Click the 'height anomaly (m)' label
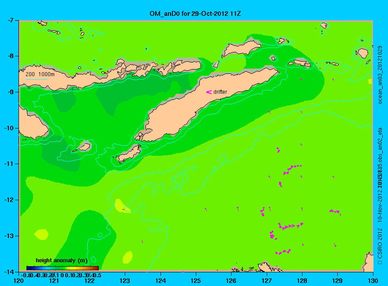The height and width of the screenshot is (286, 388). coord(62,260)
